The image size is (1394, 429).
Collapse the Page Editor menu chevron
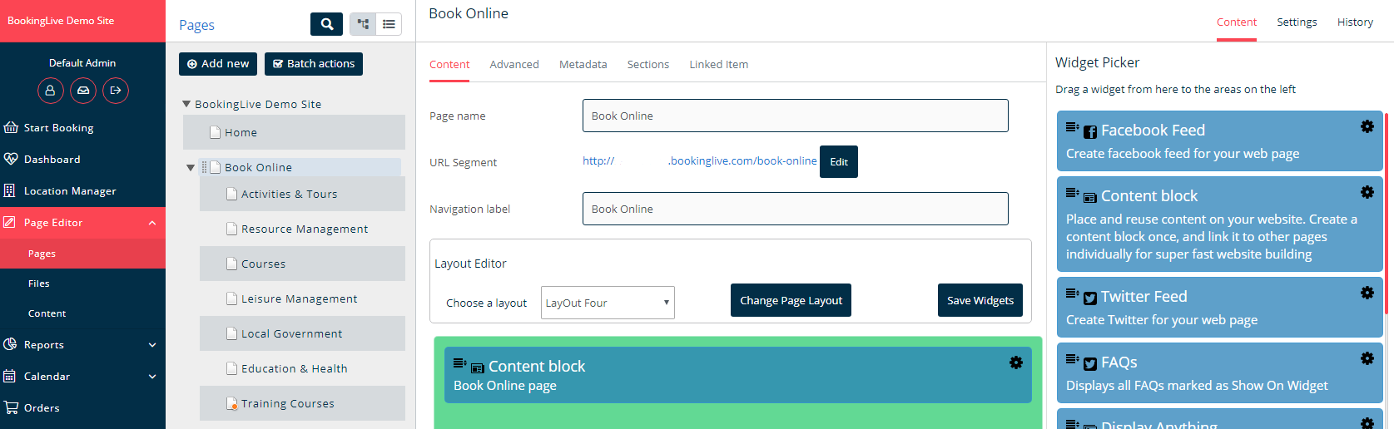[152, 223]
